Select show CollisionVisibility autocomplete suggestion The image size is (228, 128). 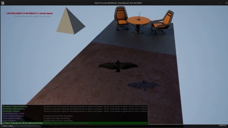[75, 116]
